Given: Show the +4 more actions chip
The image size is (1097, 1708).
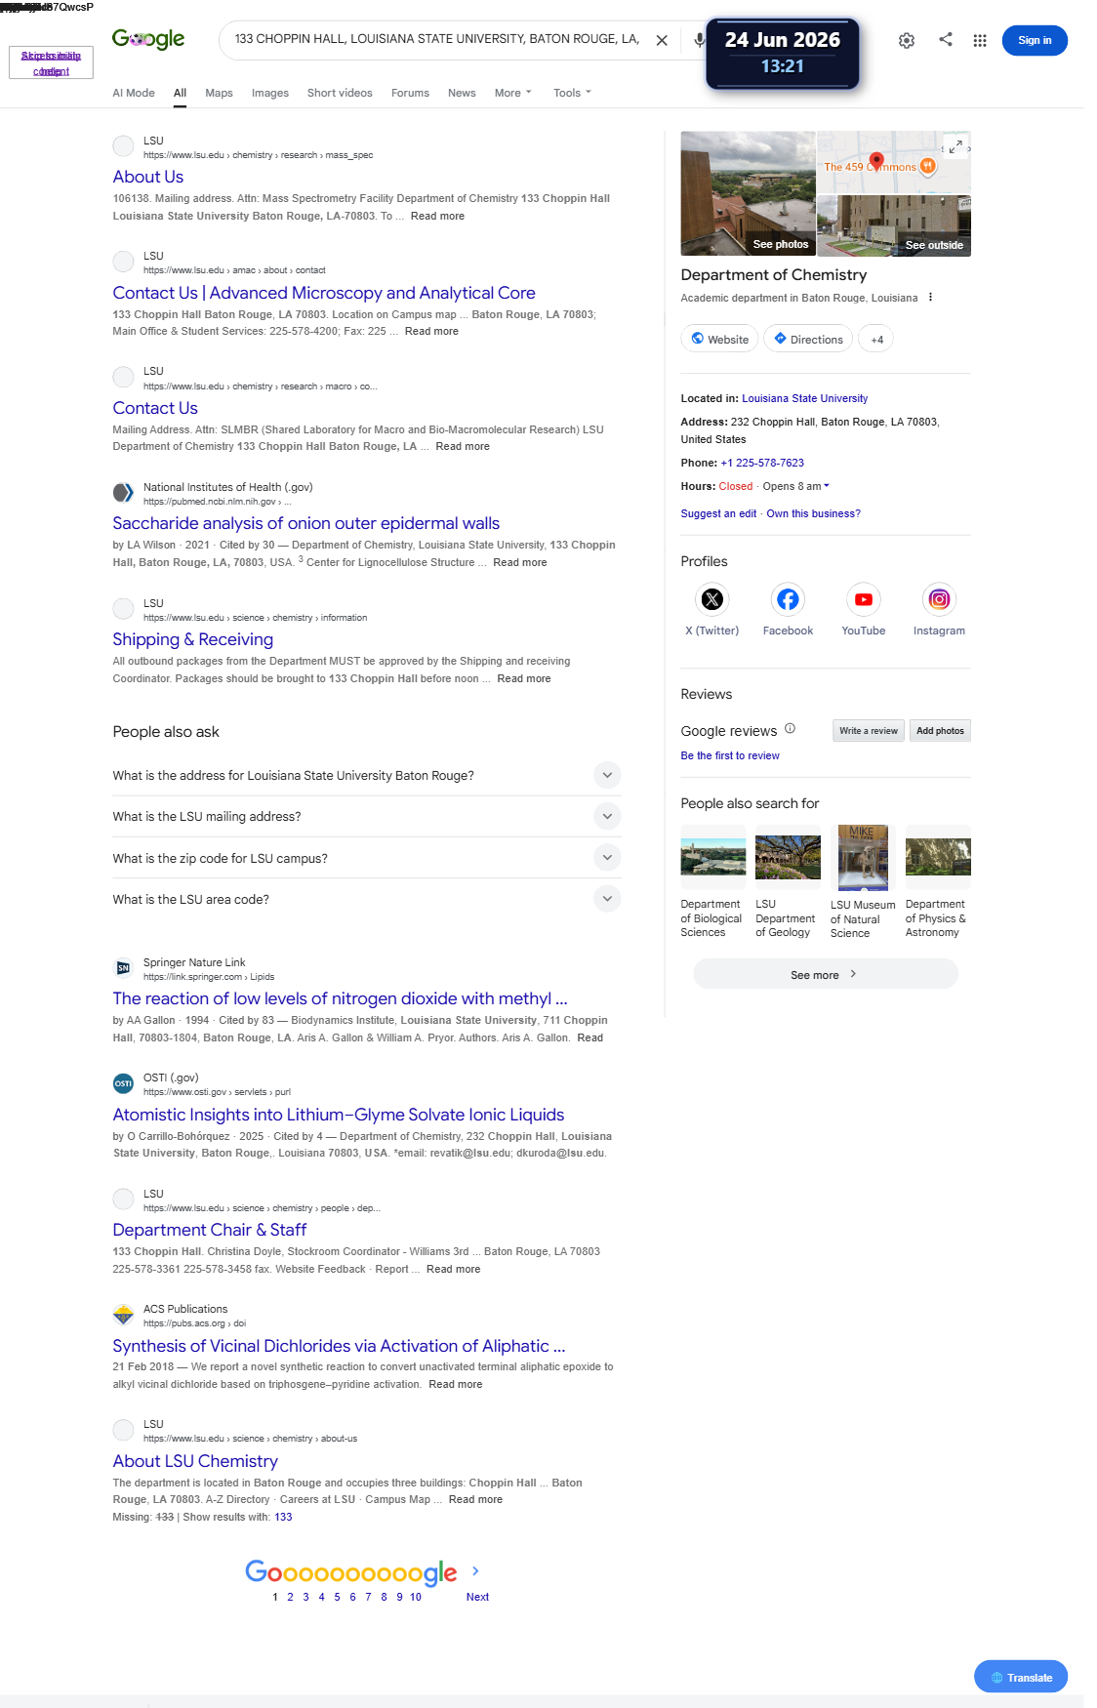Looking at the screenshot, I should tap(876, 340).
